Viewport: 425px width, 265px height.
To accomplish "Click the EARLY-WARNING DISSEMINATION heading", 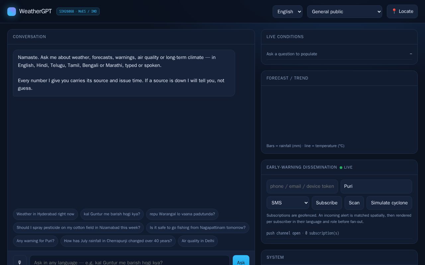I will click(x=302, y=167).
